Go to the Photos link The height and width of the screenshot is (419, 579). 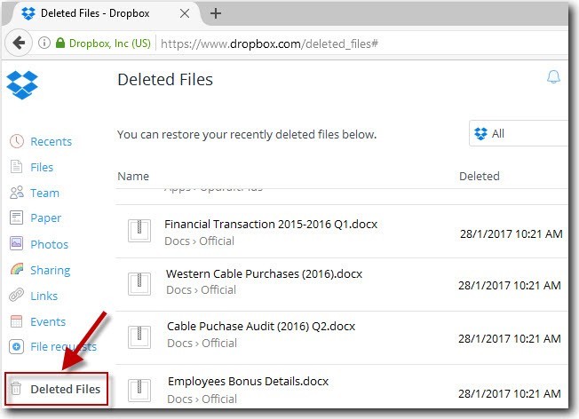[x=50, y=244]
